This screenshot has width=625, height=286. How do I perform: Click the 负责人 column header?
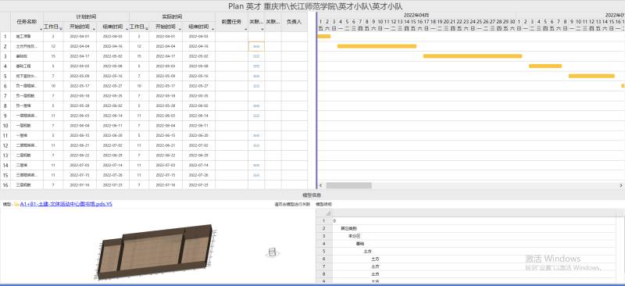pos(295,22)
